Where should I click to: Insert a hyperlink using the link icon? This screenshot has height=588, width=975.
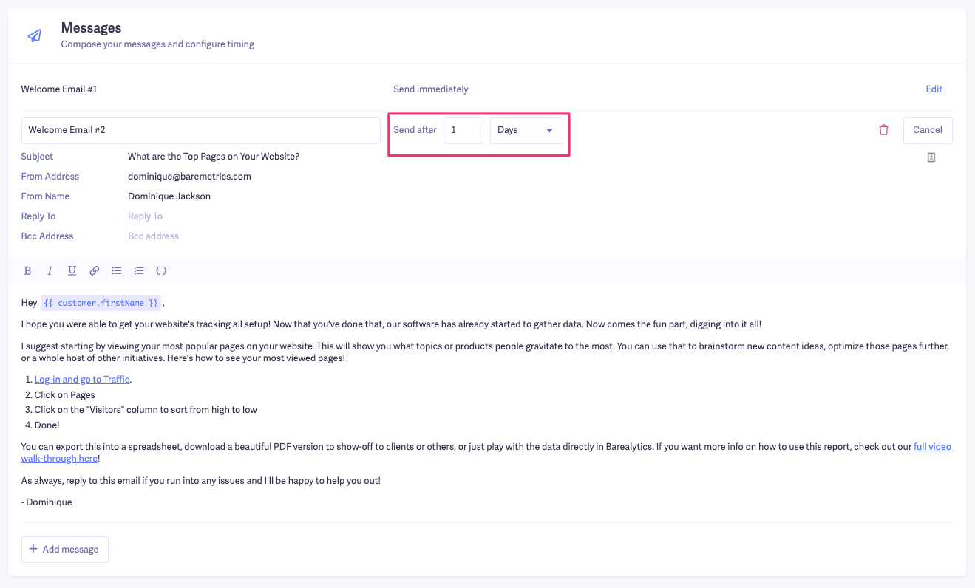tap(95, 271)
